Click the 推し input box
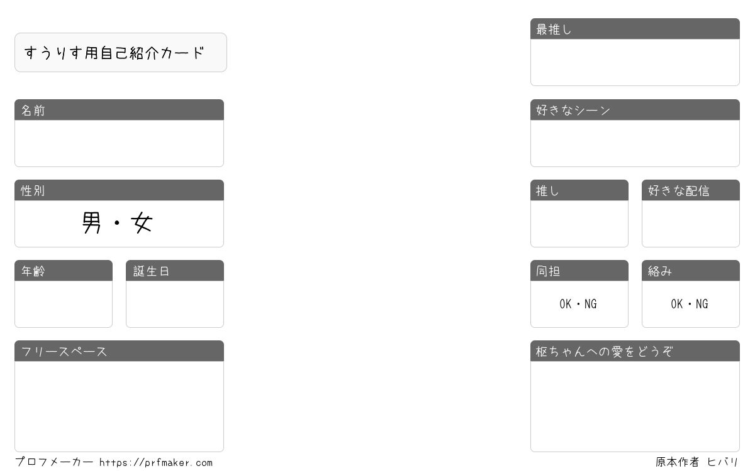The width and height of the screenshot is (755, 471). click(579, 224)
